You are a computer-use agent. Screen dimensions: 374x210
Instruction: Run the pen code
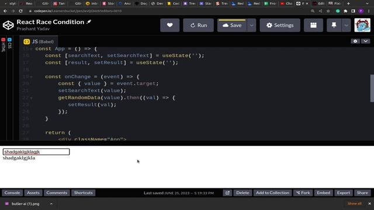point(199,25)
